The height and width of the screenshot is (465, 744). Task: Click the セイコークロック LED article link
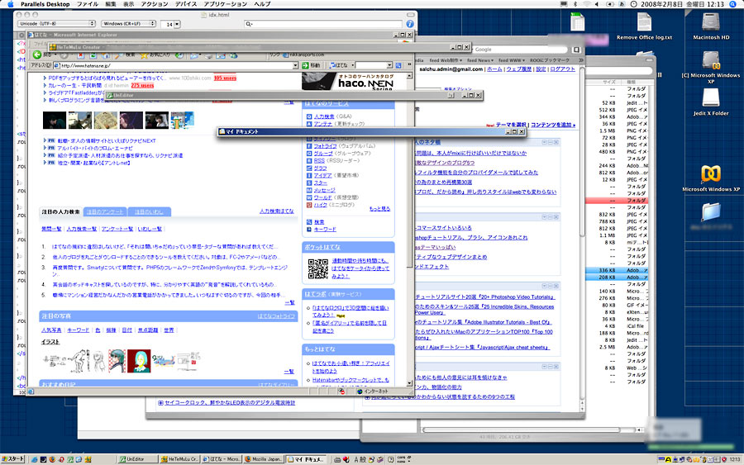pos(230,402)
